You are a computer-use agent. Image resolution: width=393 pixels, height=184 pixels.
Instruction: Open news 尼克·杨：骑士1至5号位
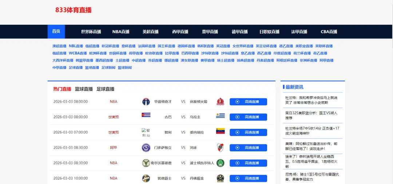pyautogui.click(x=312, y=177)
